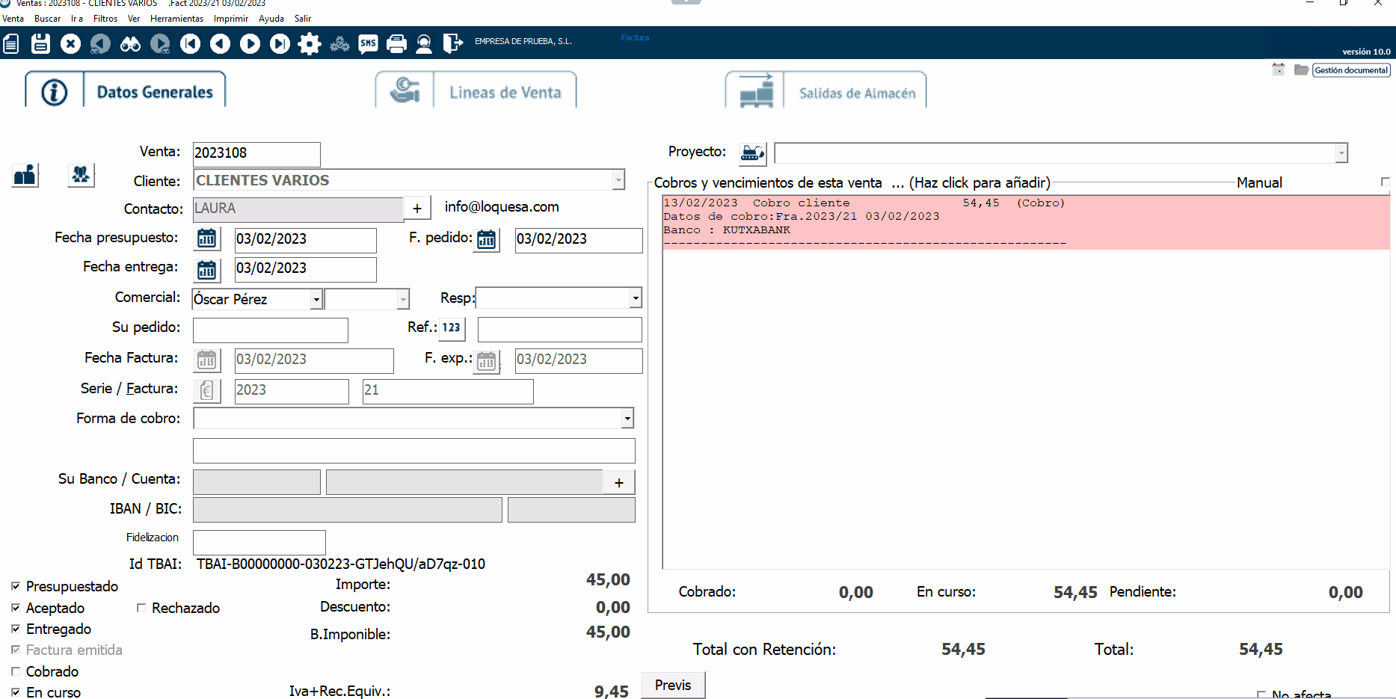Enable the Rechazado checkbox
The width and height of the screenshot is (1396, 699).
click(141, 608)
